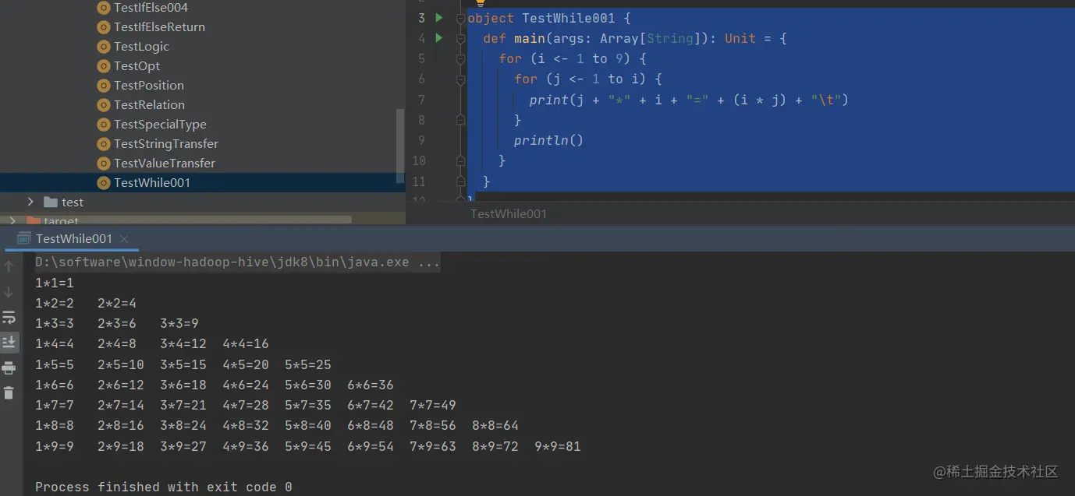1075x496 pixels.
Task: Click '5*5=25' in console output
Action: tap(307, 364)
